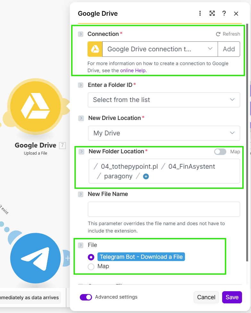Close the Google Drive settings panel
This screenshot has height=313, width=251.
(x=236, y=13)
